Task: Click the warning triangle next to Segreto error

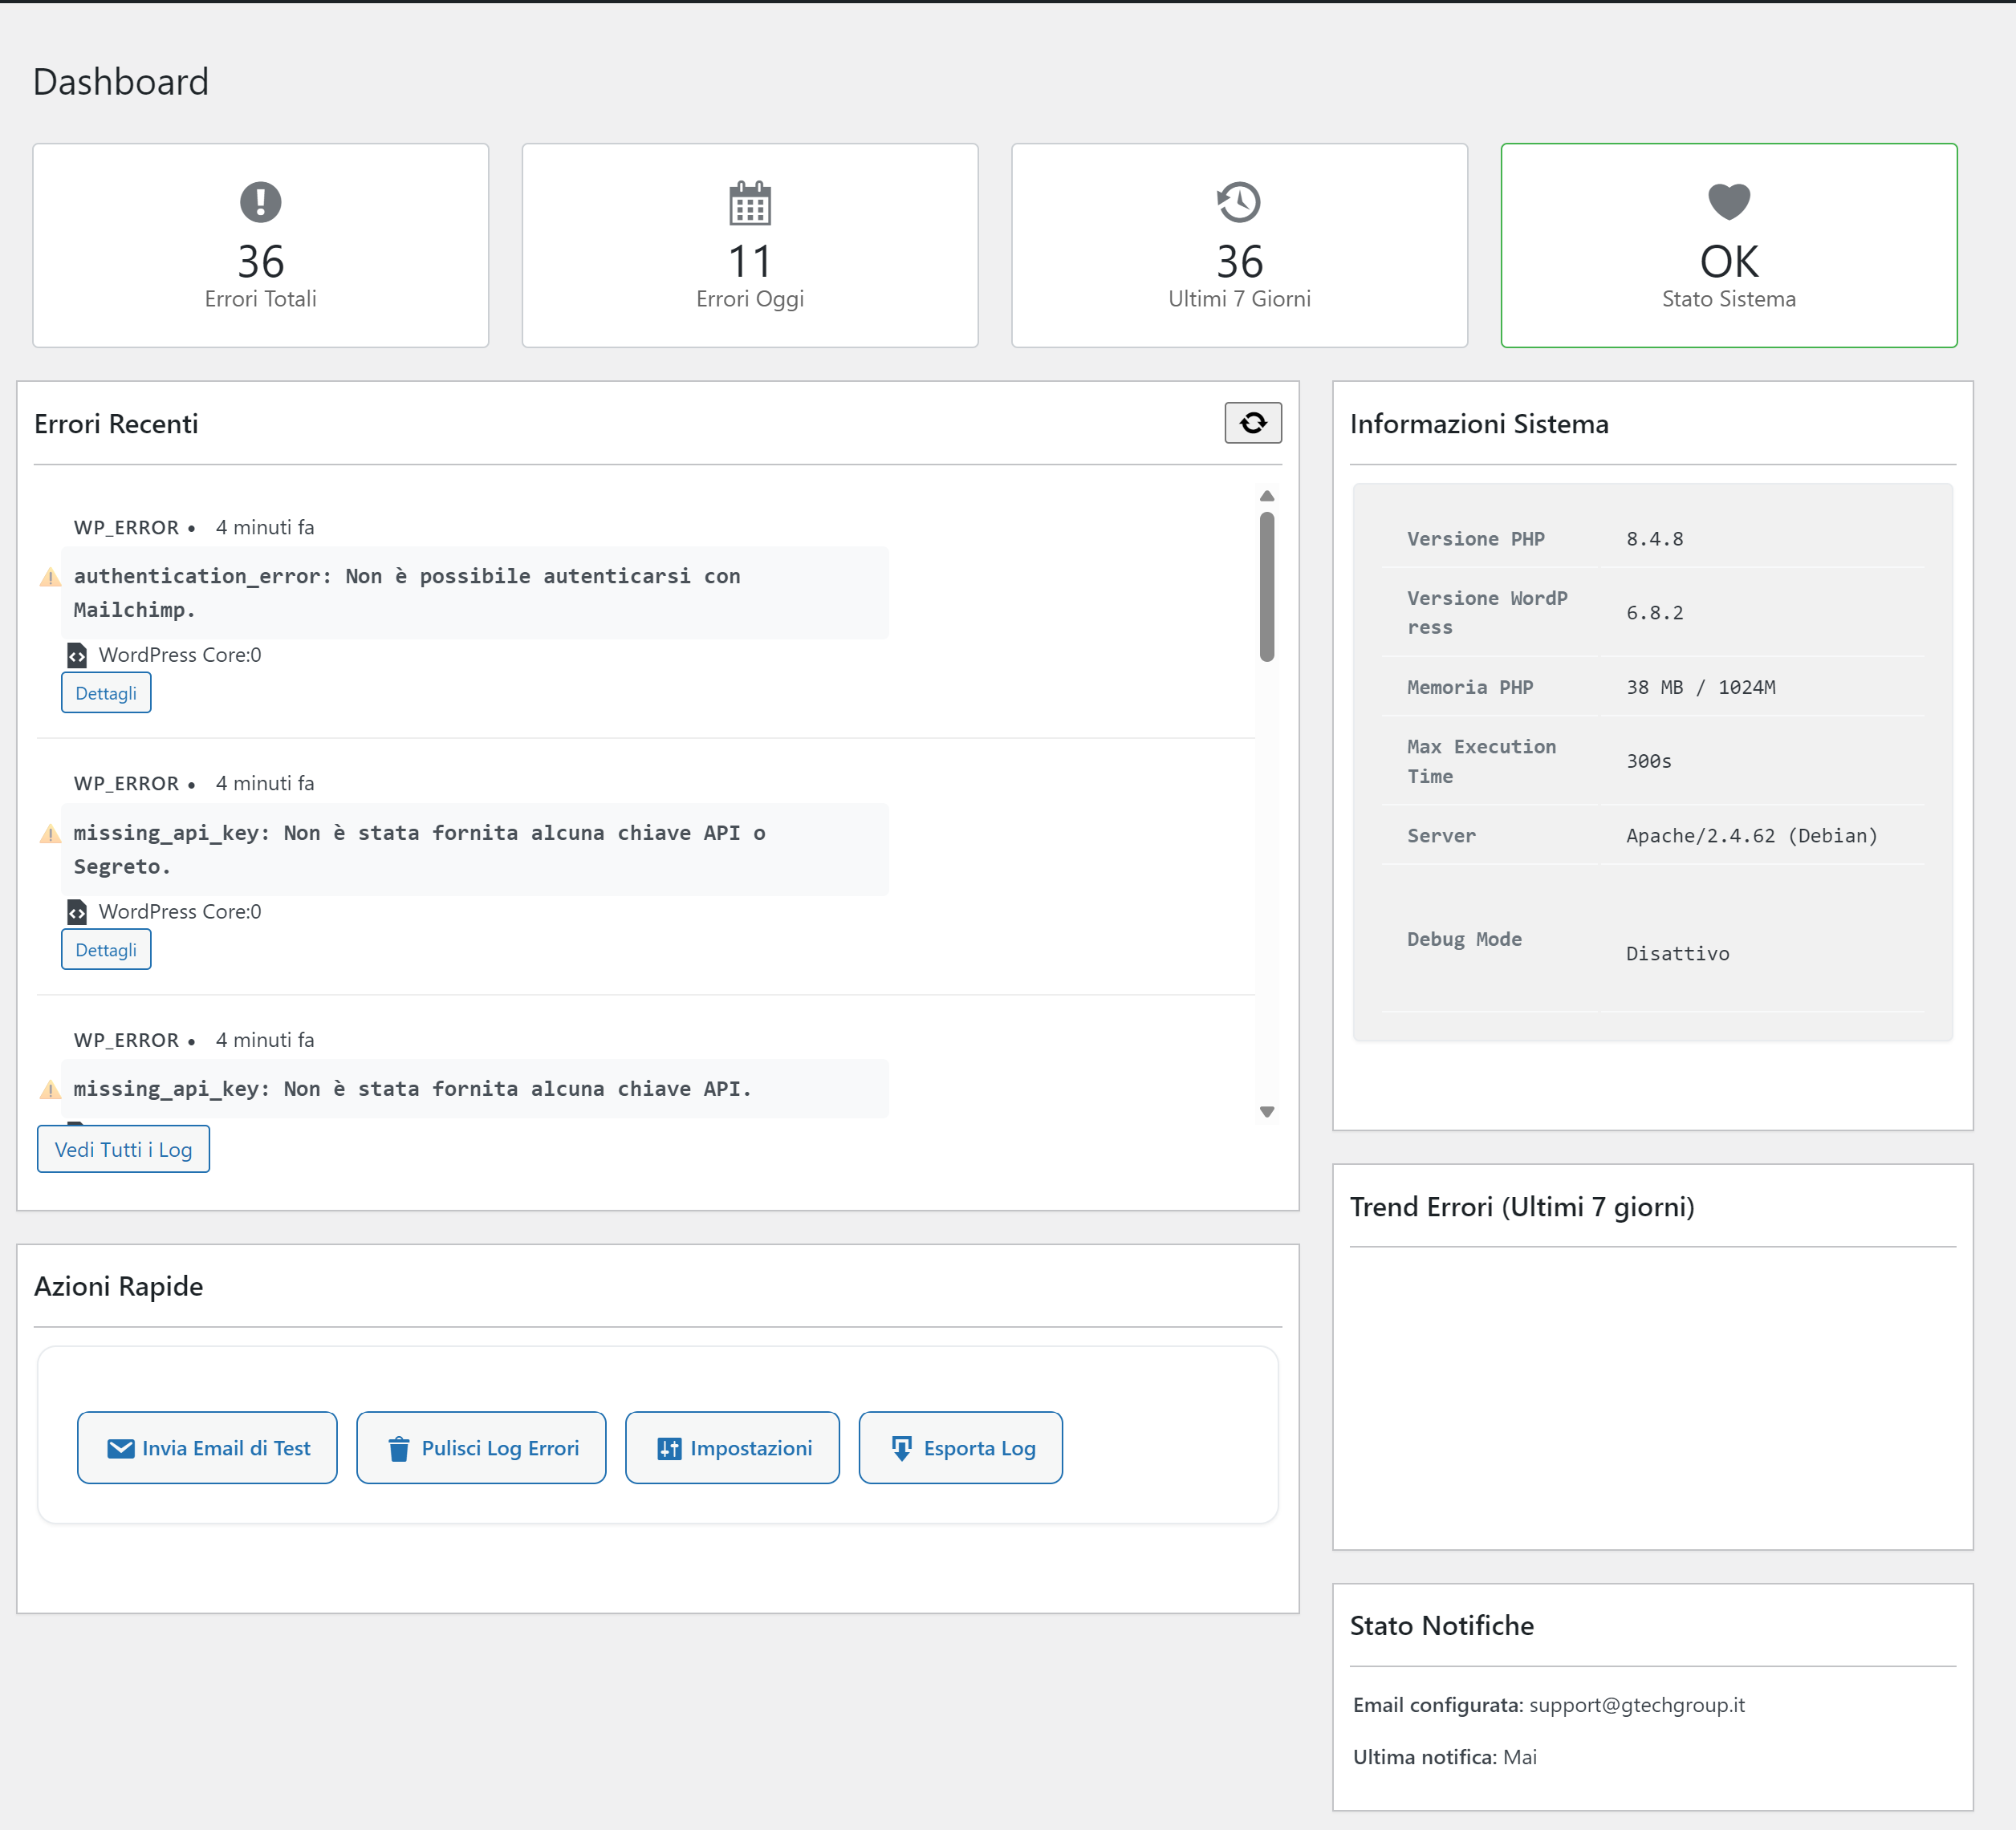Action: click(50, 834)
